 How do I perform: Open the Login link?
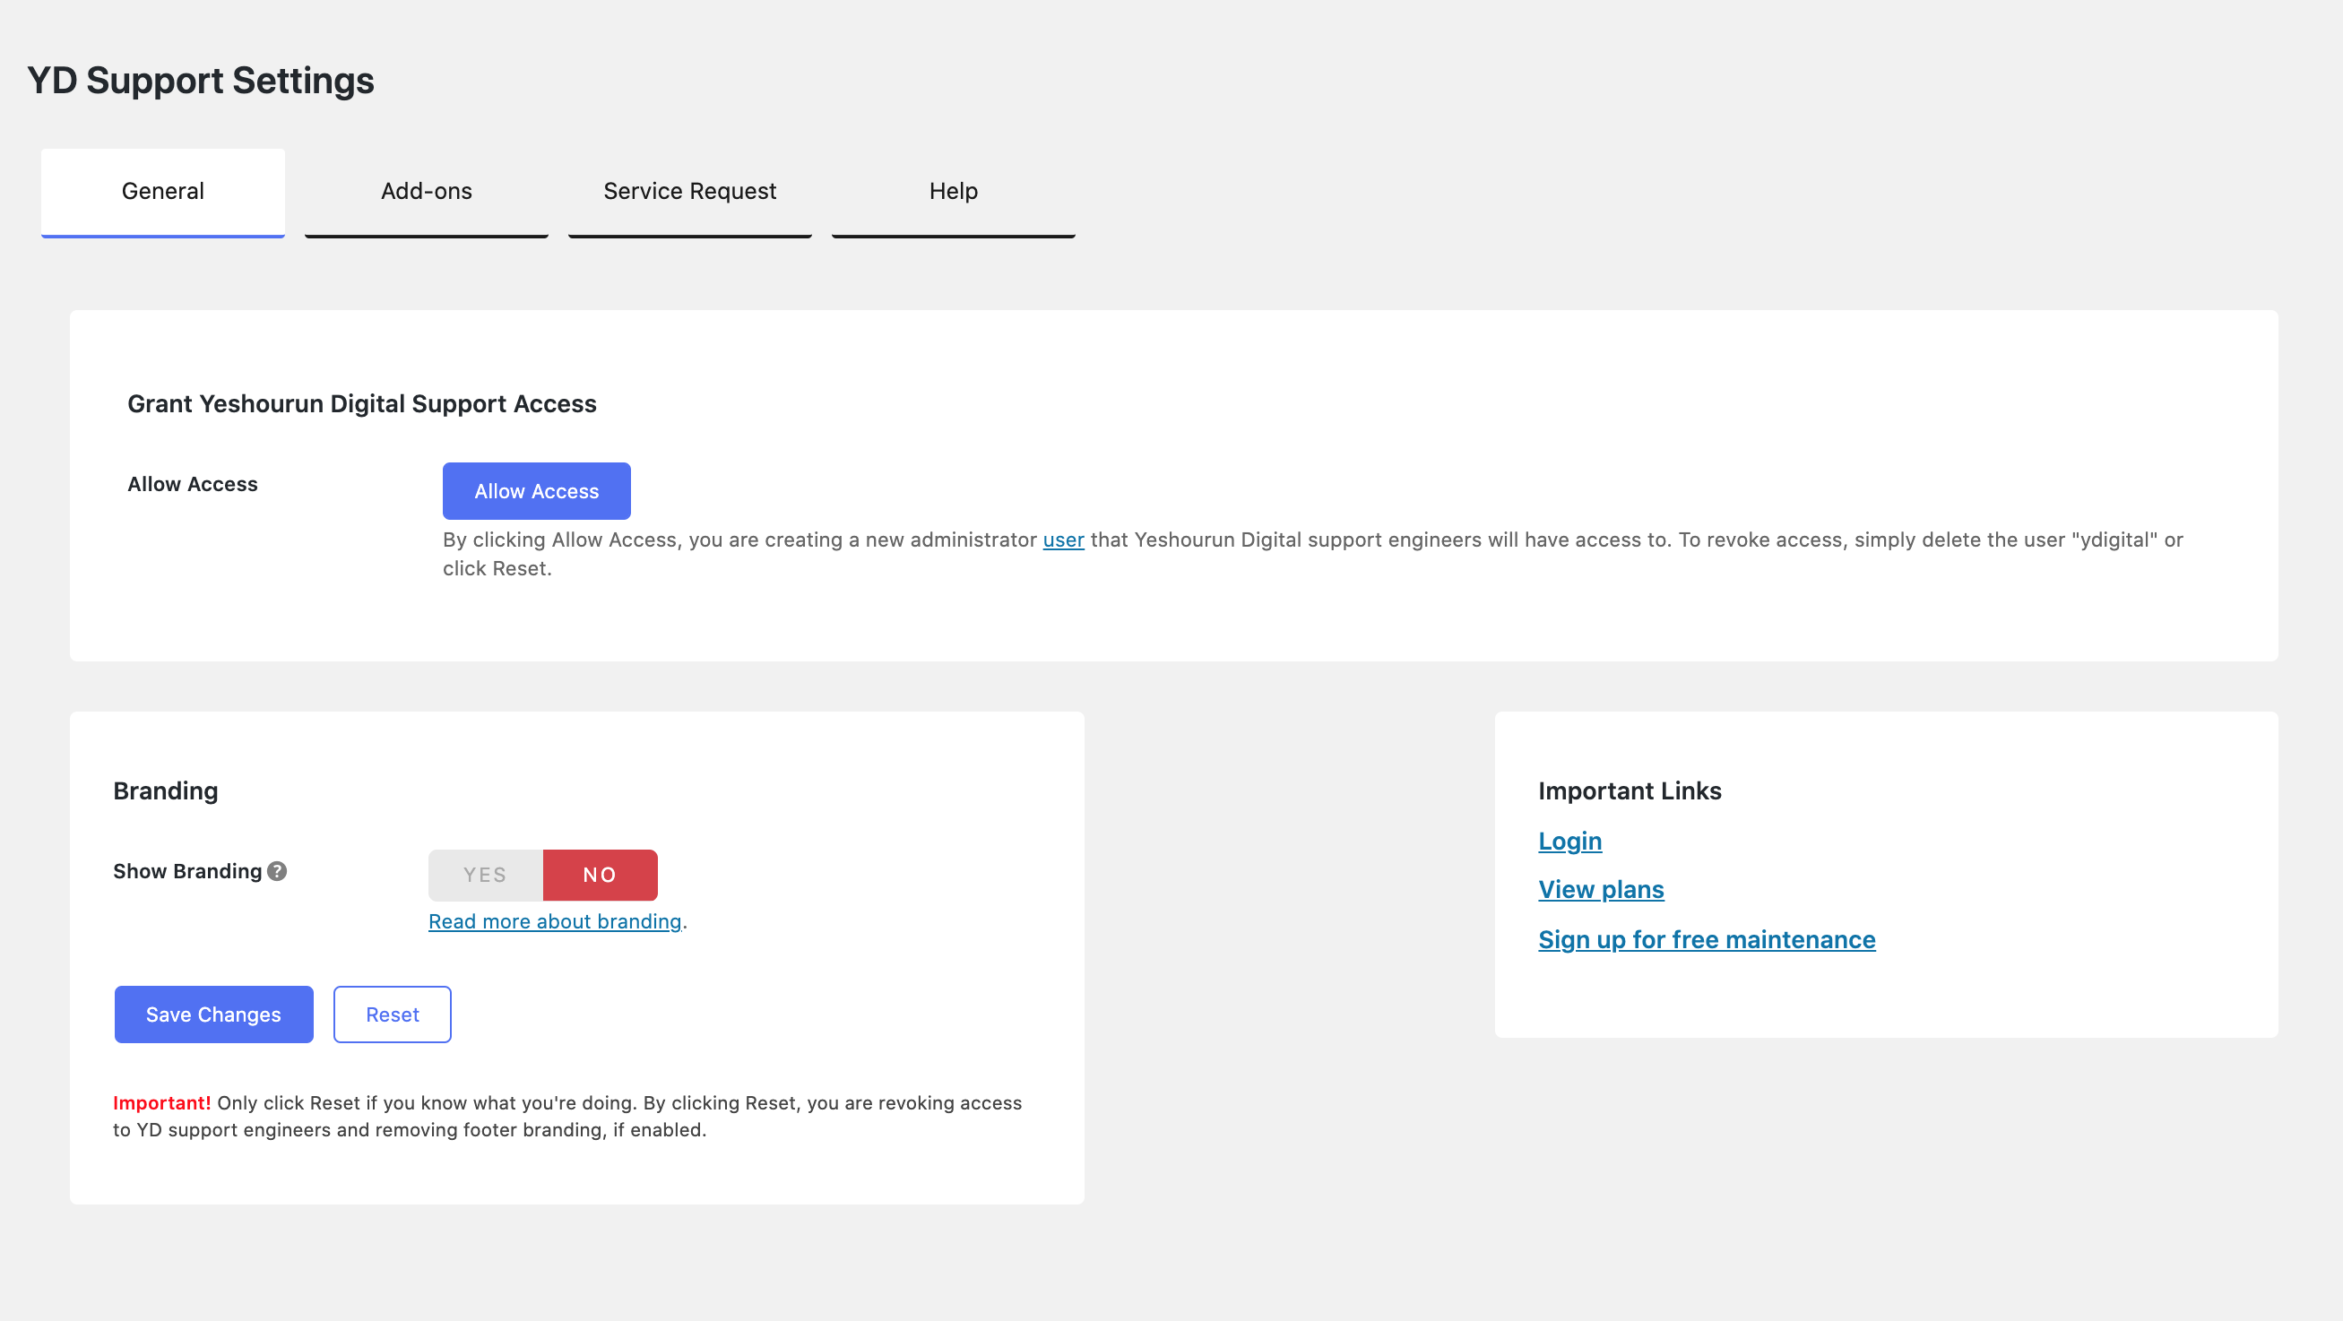pos(1569,841)
